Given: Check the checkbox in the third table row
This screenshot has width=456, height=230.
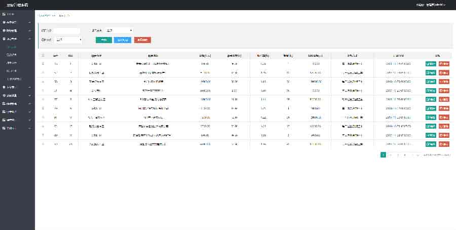Looking at the screenshot, I should [x=43, y=82].
